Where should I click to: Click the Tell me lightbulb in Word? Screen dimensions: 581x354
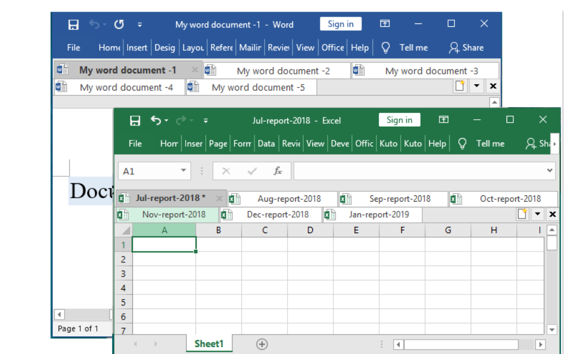386,48
